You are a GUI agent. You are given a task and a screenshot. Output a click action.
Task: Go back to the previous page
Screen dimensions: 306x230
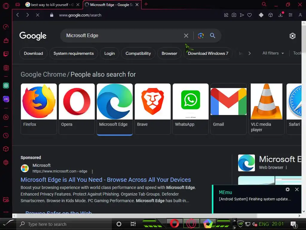[x=18, y=15]
